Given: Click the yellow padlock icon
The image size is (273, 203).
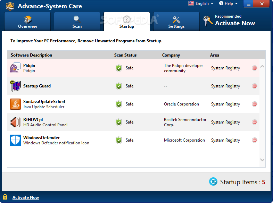Looking at the screenshot, I should point(5,197).
